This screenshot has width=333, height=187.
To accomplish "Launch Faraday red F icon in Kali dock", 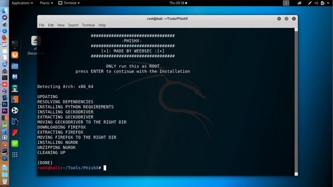I will click(x=15, y=132).
